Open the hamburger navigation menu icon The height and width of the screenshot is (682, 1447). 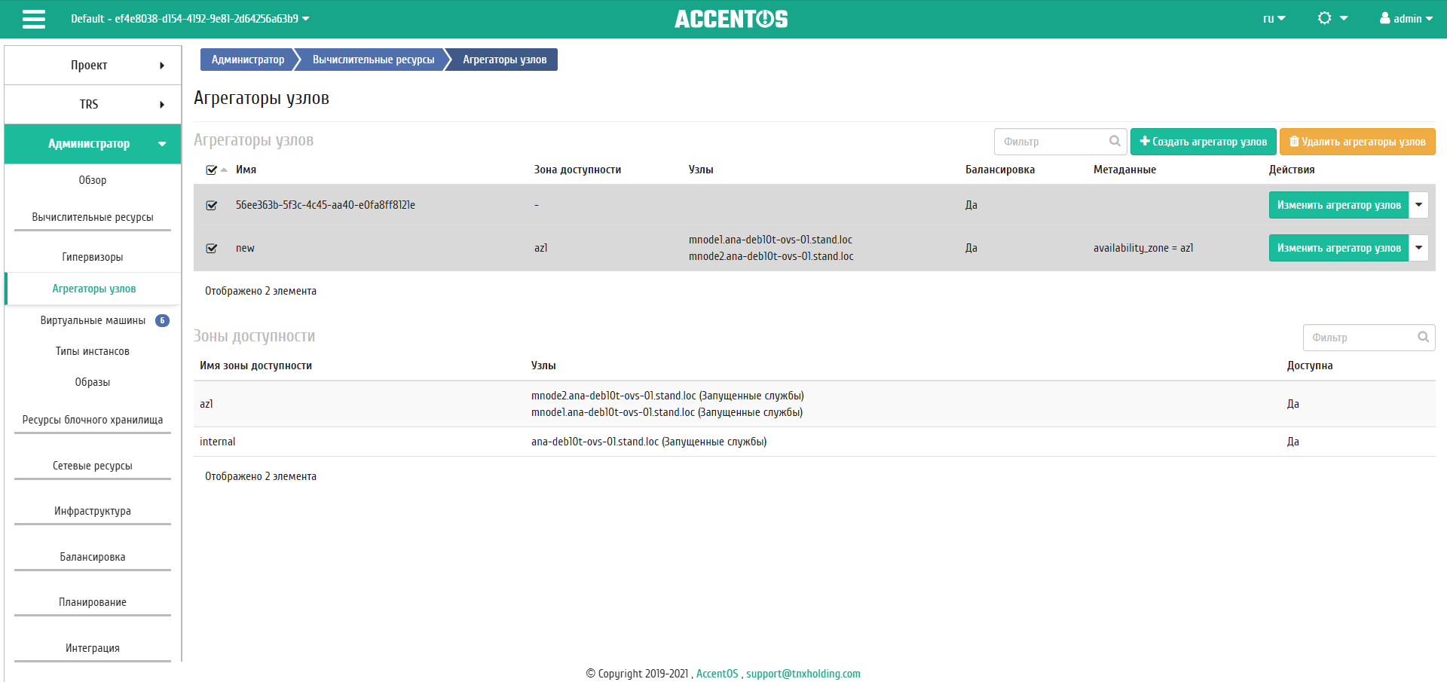click(x=34, y=19)
